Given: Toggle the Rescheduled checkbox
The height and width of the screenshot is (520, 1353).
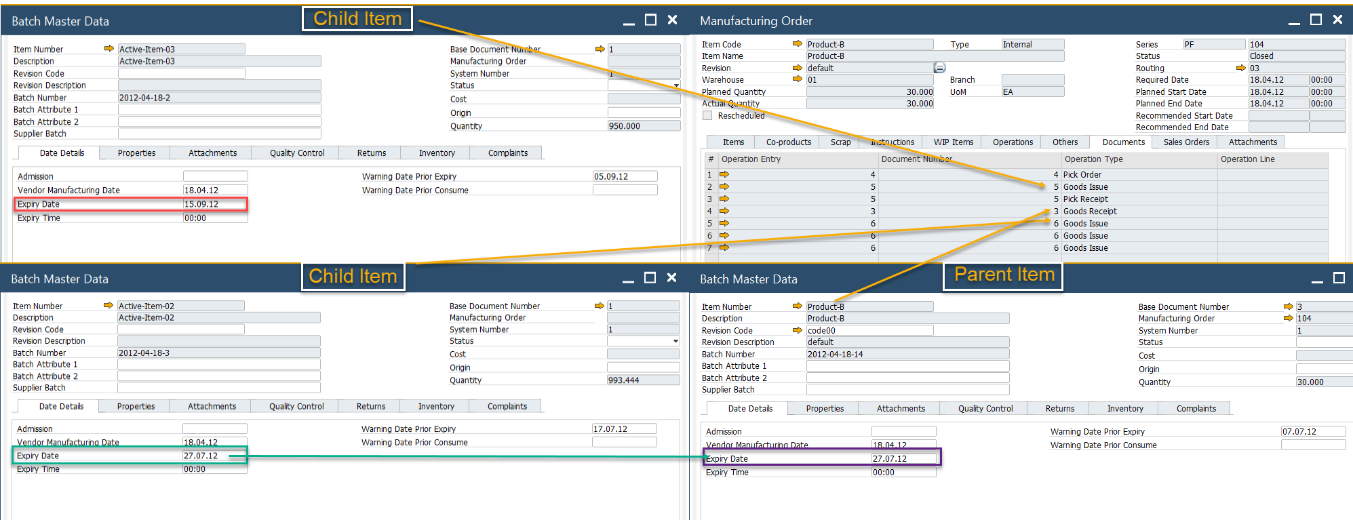Looking at the screenshot, I should pos(707,115).
